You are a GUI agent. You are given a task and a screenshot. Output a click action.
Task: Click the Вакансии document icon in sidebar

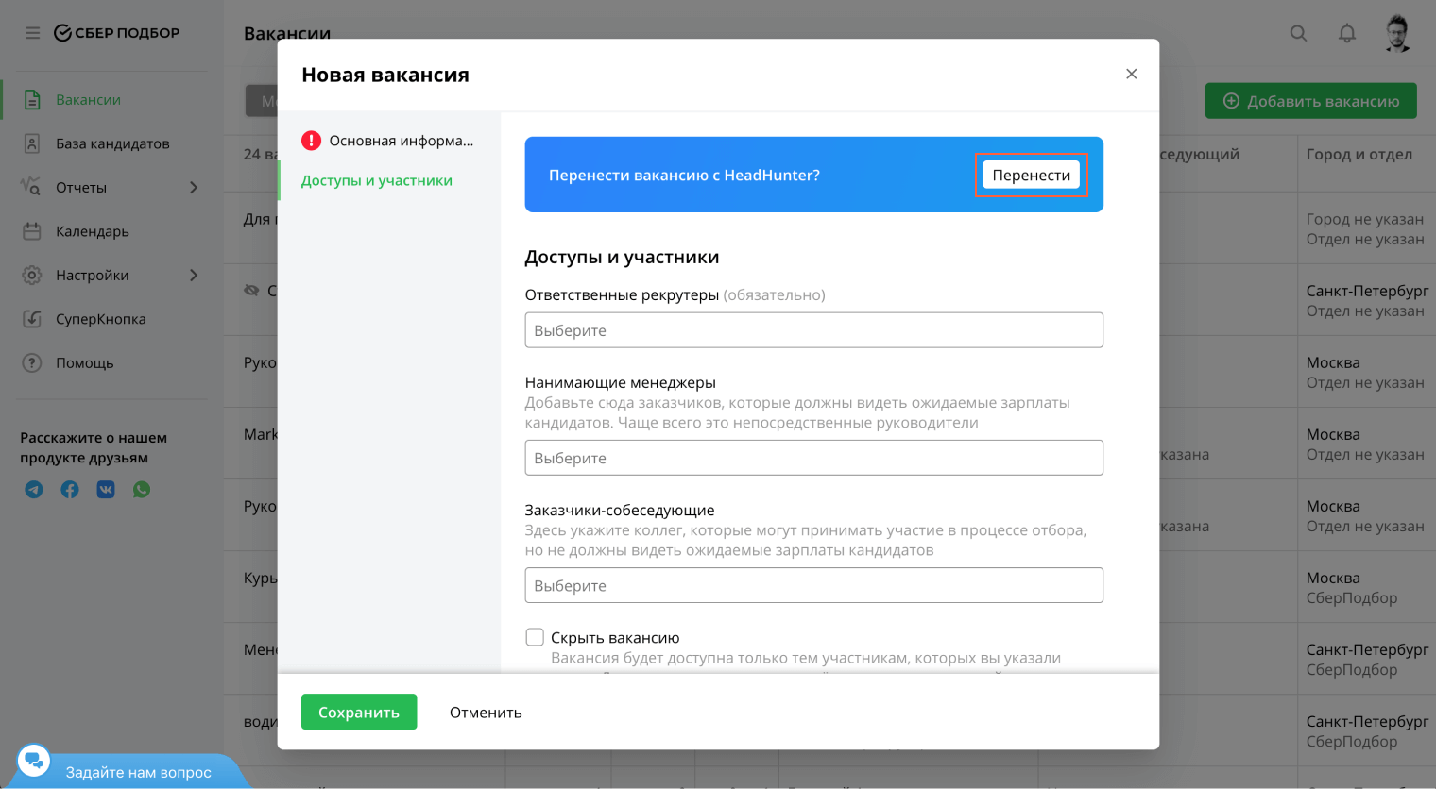click(x=32, y=100)
